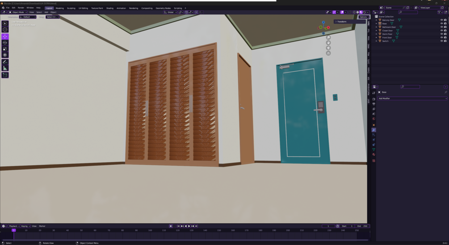Toggle viewport visibility of Front Door

pos(441,37)
